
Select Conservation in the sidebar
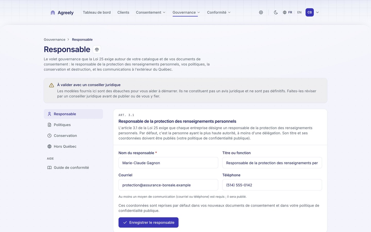click(x=73, y=136)
